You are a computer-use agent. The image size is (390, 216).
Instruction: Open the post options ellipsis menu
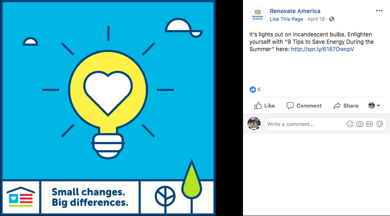[379, 11]
